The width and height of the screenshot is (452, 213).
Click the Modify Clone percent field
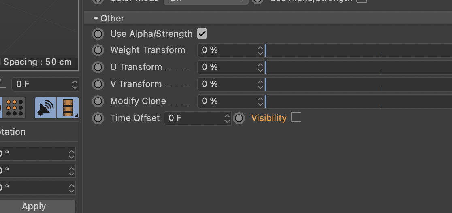[230, 101]
